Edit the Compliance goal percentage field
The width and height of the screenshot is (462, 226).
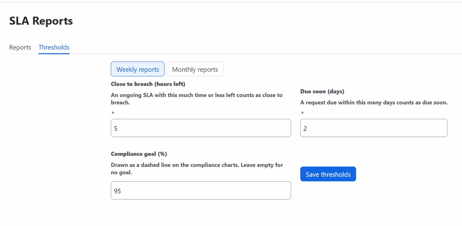click(201, 191)
